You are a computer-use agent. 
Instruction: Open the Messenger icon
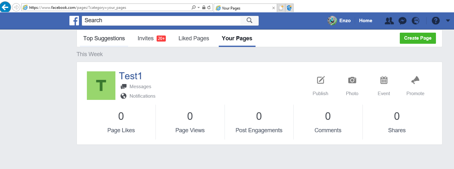coord(402,21)
